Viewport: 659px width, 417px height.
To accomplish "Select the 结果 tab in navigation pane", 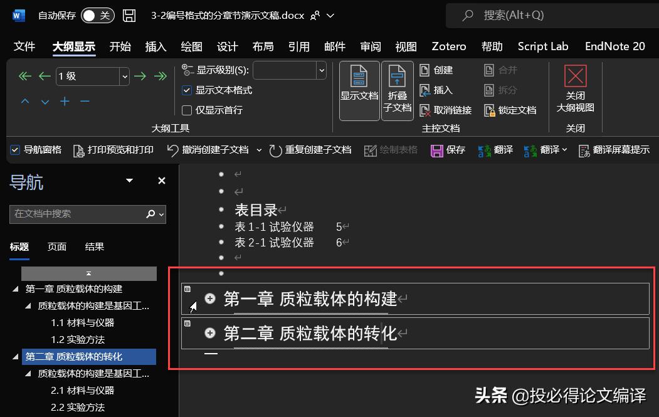I will click(93, 246).
